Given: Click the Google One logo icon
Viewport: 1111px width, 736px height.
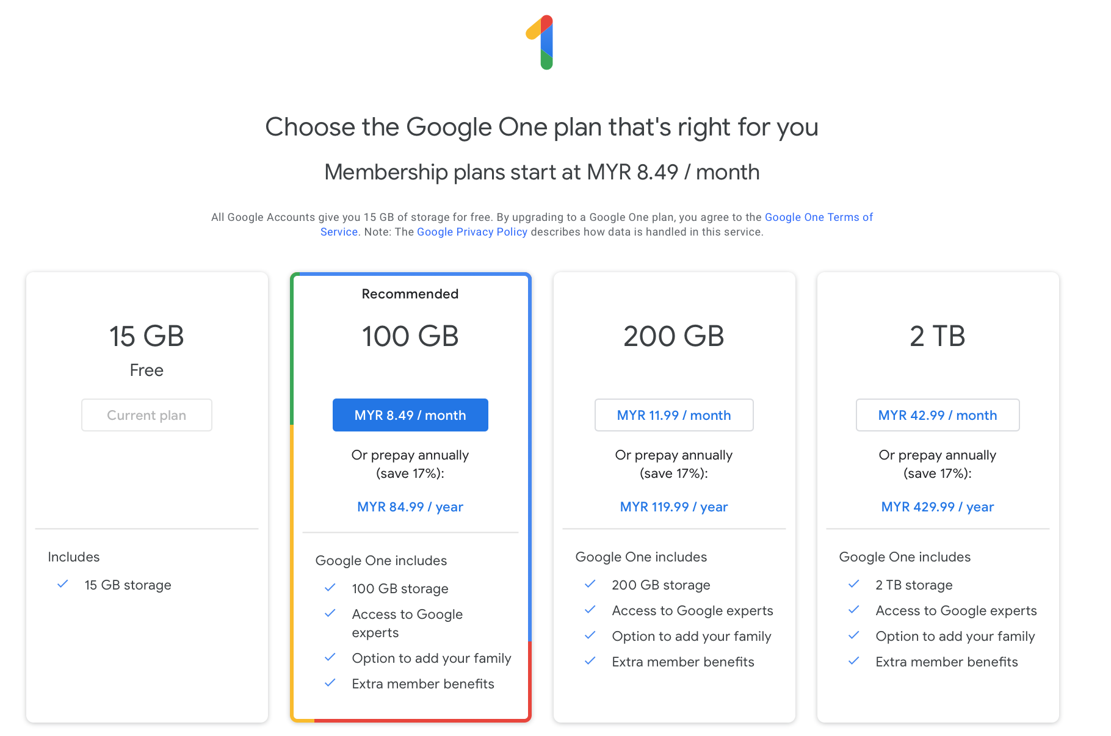Looking at the screenshot, I should tap(540, 42).
